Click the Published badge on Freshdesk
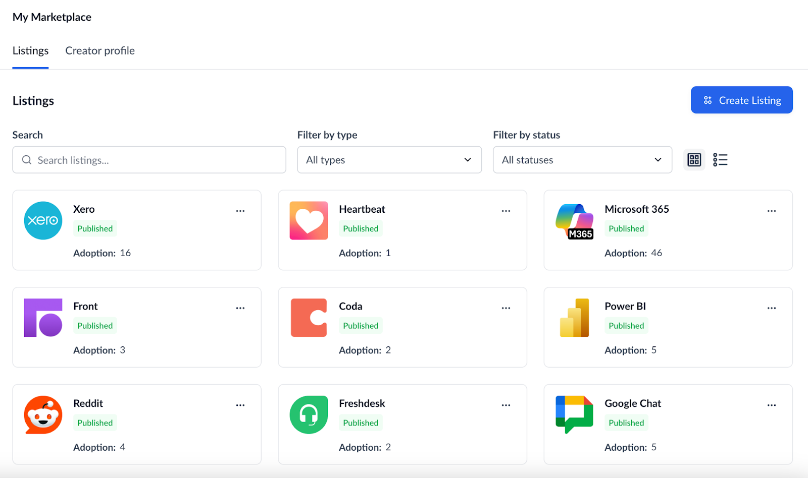 pyautogui.click(x=361, y=423)
